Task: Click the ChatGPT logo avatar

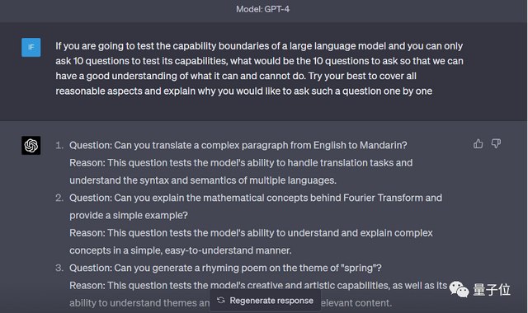Action: (31, 145)
